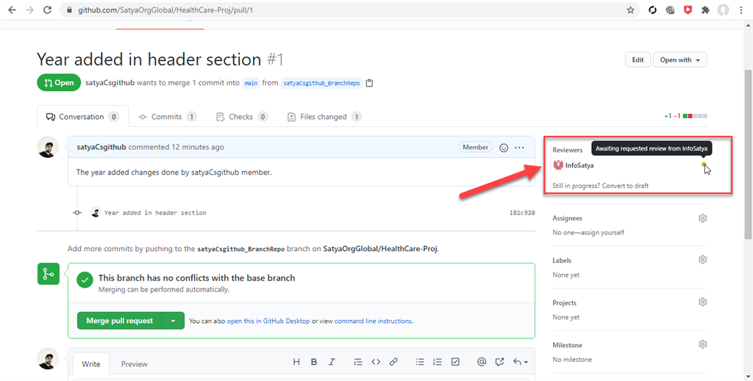Screen dimensions: 753x381
Task: Switch to the Files changed tab
Action: click(324, 117)
